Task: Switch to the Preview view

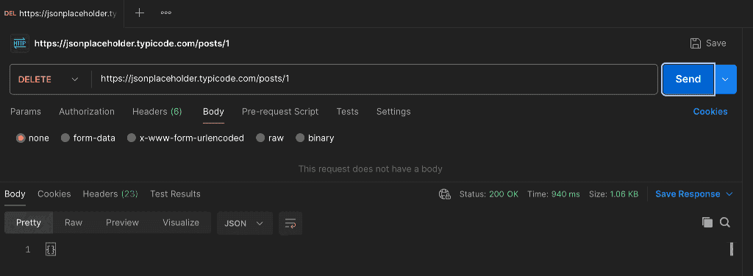Action: 123,222
